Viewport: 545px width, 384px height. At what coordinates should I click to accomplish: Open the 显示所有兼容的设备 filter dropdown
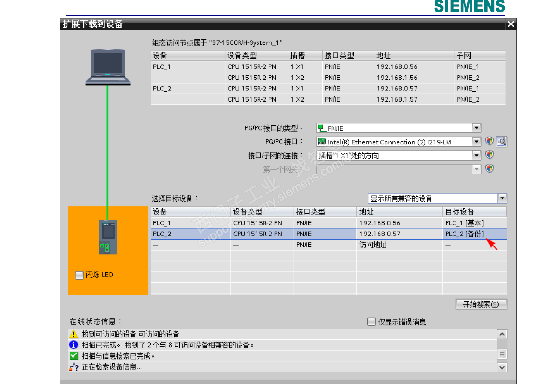(x=502, y=198)
